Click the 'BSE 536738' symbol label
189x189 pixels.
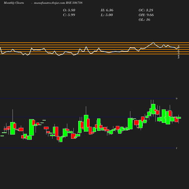[74, 3]
